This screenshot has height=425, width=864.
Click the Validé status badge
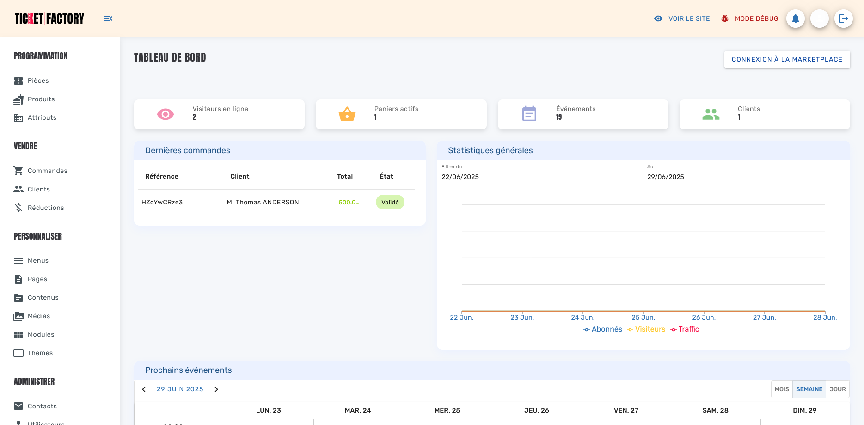390,202
